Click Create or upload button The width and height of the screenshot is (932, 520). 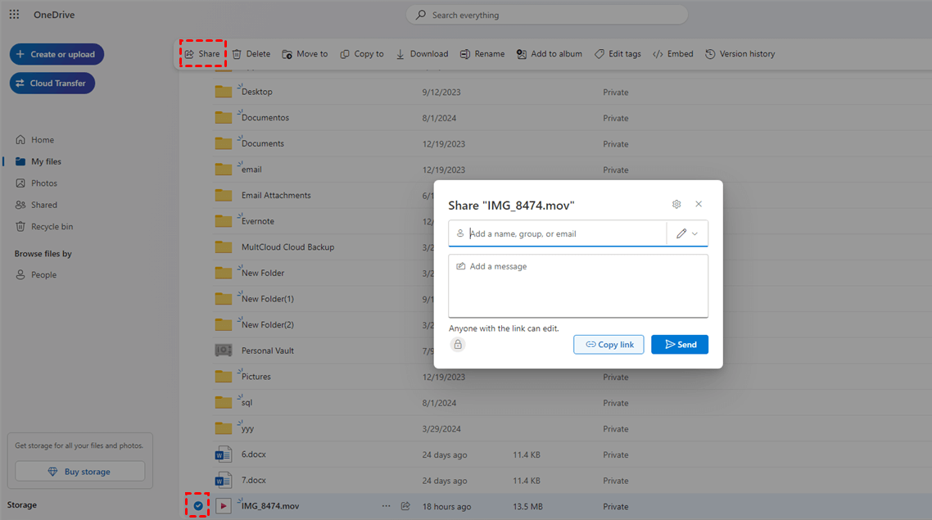57,54
